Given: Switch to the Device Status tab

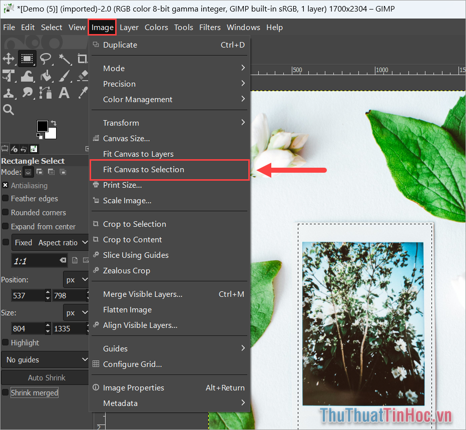Looking at the screenshot, I should click(x=14, y=149).
